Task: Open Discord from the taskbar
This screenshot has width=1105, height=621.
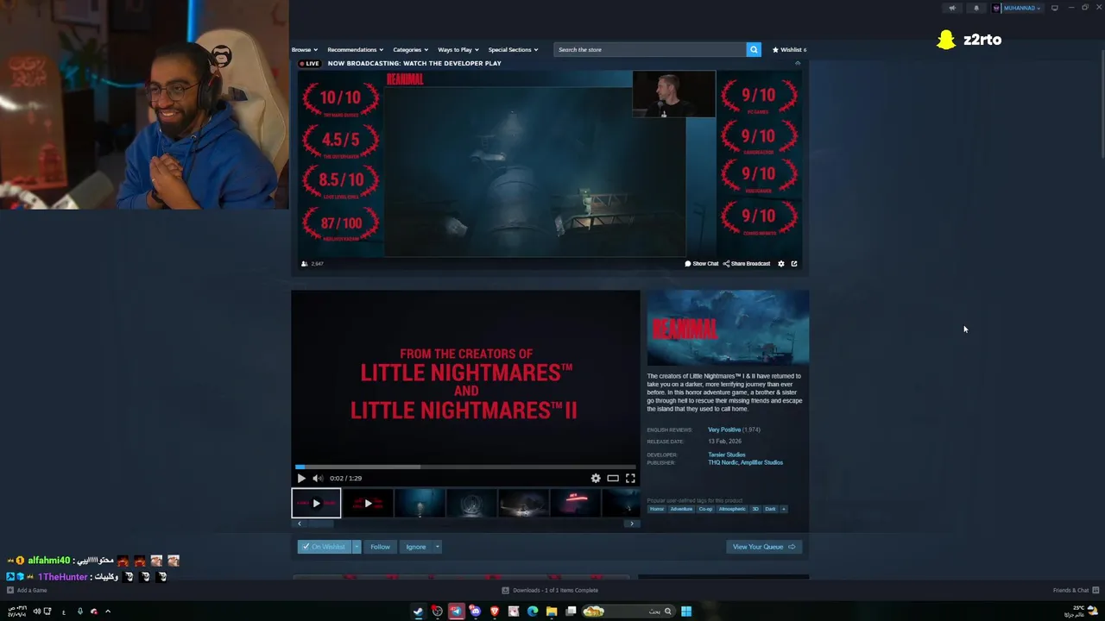Action: tap(475, 611)
